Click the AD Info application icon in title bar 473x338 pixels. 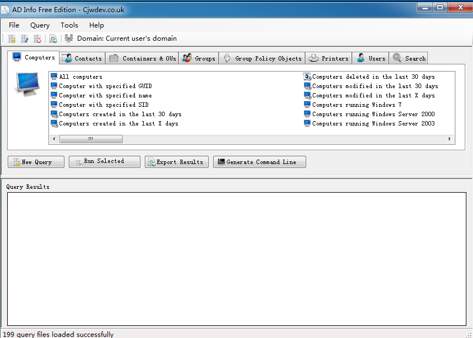(5, 10)
